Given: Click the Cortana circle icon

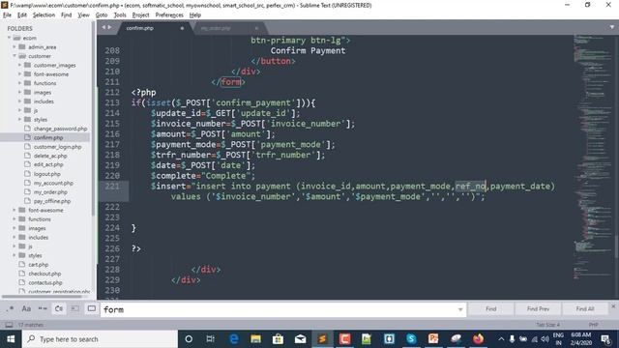Looking at the screenshot, I should [x=189, y=339].
